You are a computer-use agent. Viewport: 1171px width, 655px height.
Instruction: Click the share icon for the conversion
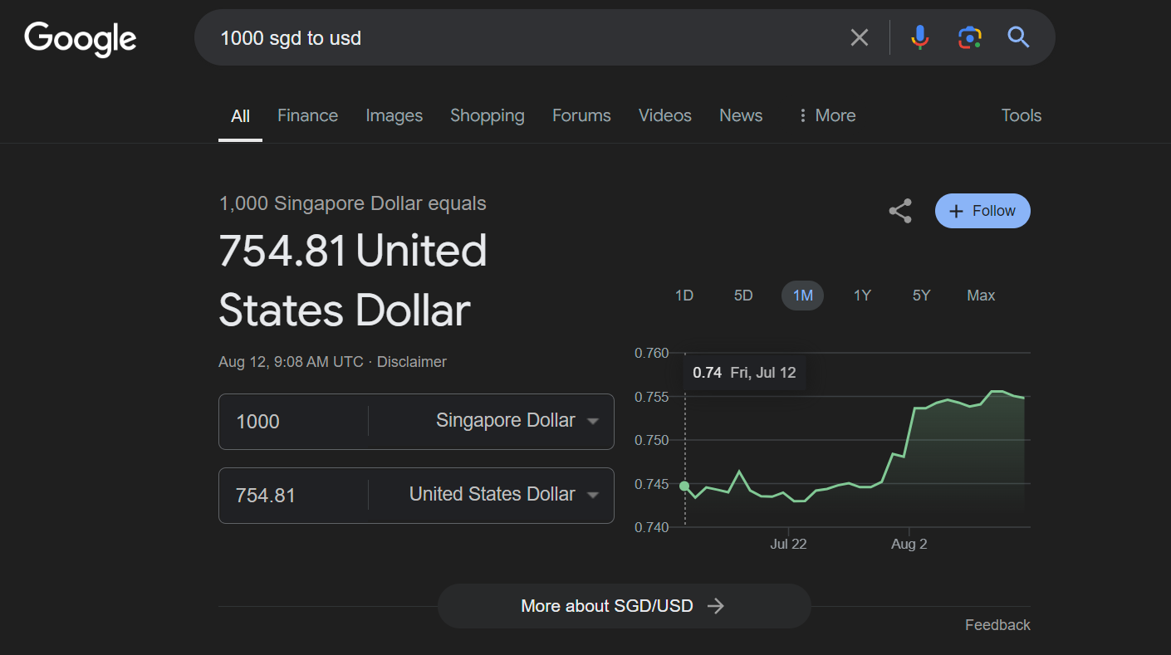(900, 211)
